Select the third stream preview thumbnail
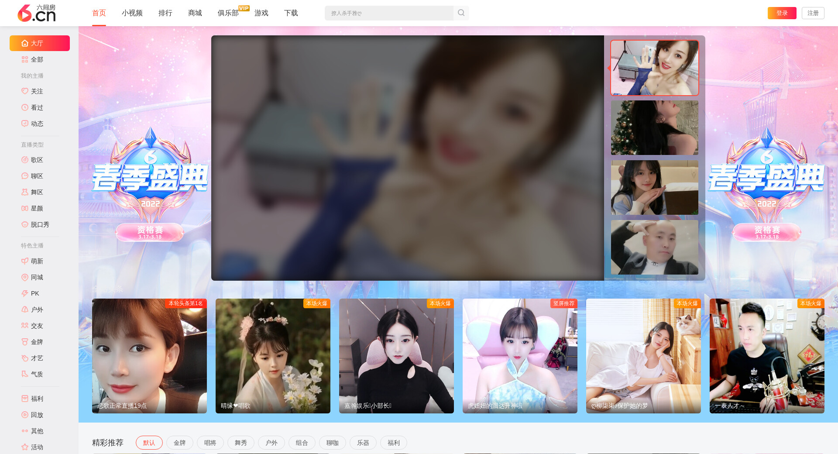838x454 pixels. point(655,188)
